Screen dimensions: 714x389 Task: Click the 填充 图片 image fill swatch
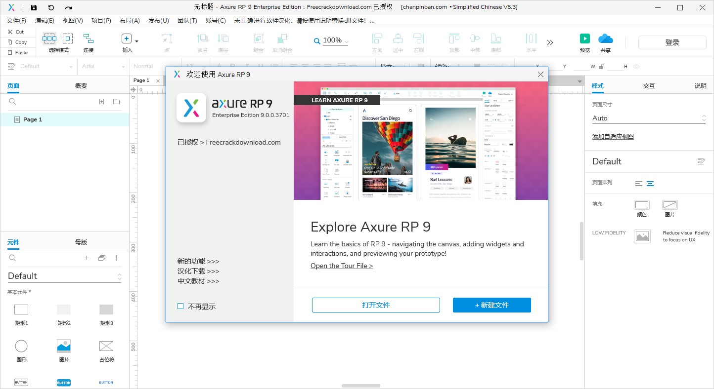[x=670, y=205]
